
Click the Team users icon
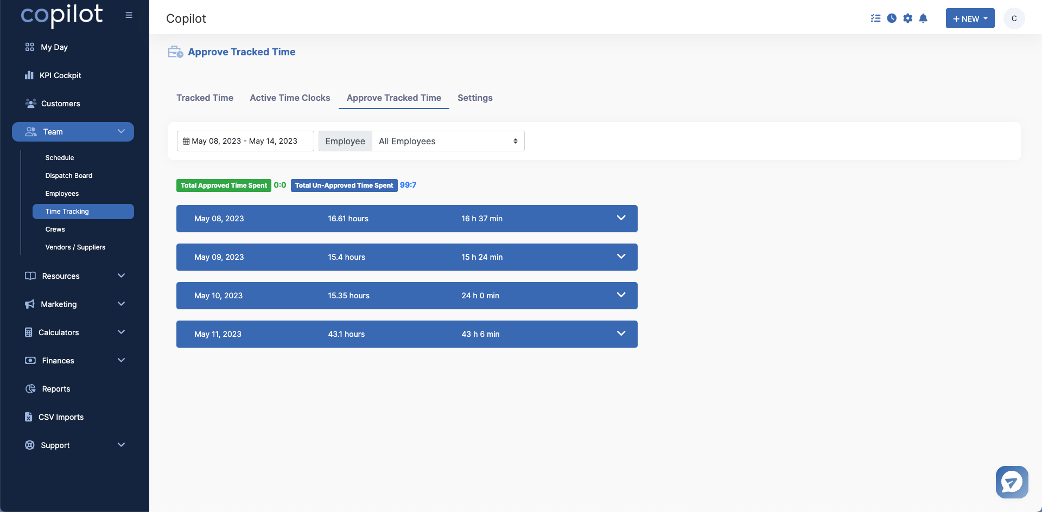(31, 132)
